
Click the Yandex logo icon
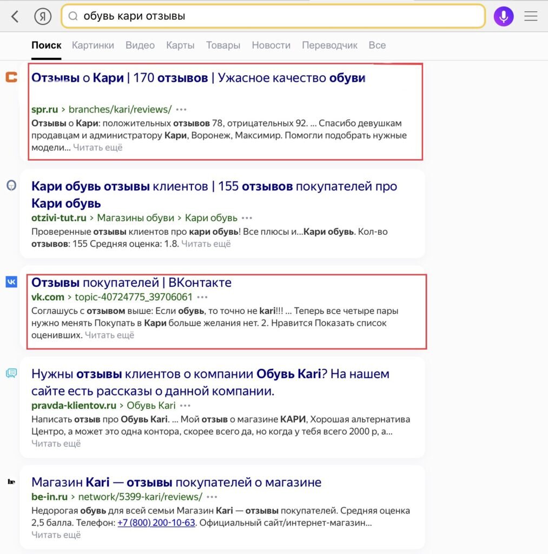coord(43,16)
